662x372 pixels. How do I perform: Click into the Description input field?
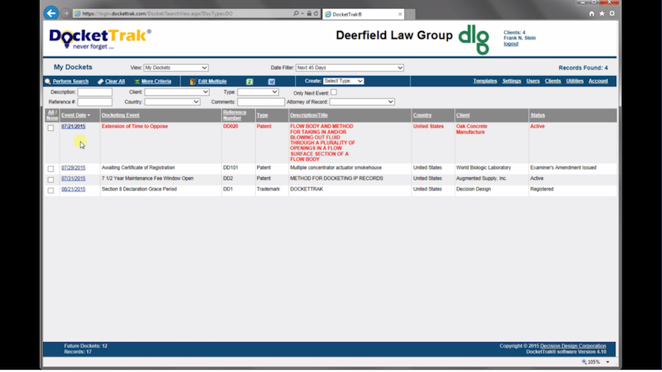[95, 92]
